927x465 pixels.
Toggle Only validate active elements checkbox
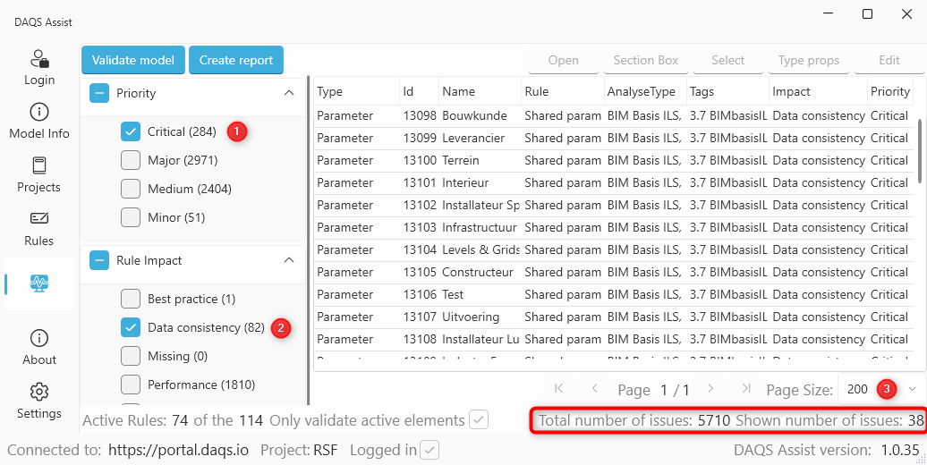coord(480,420)
